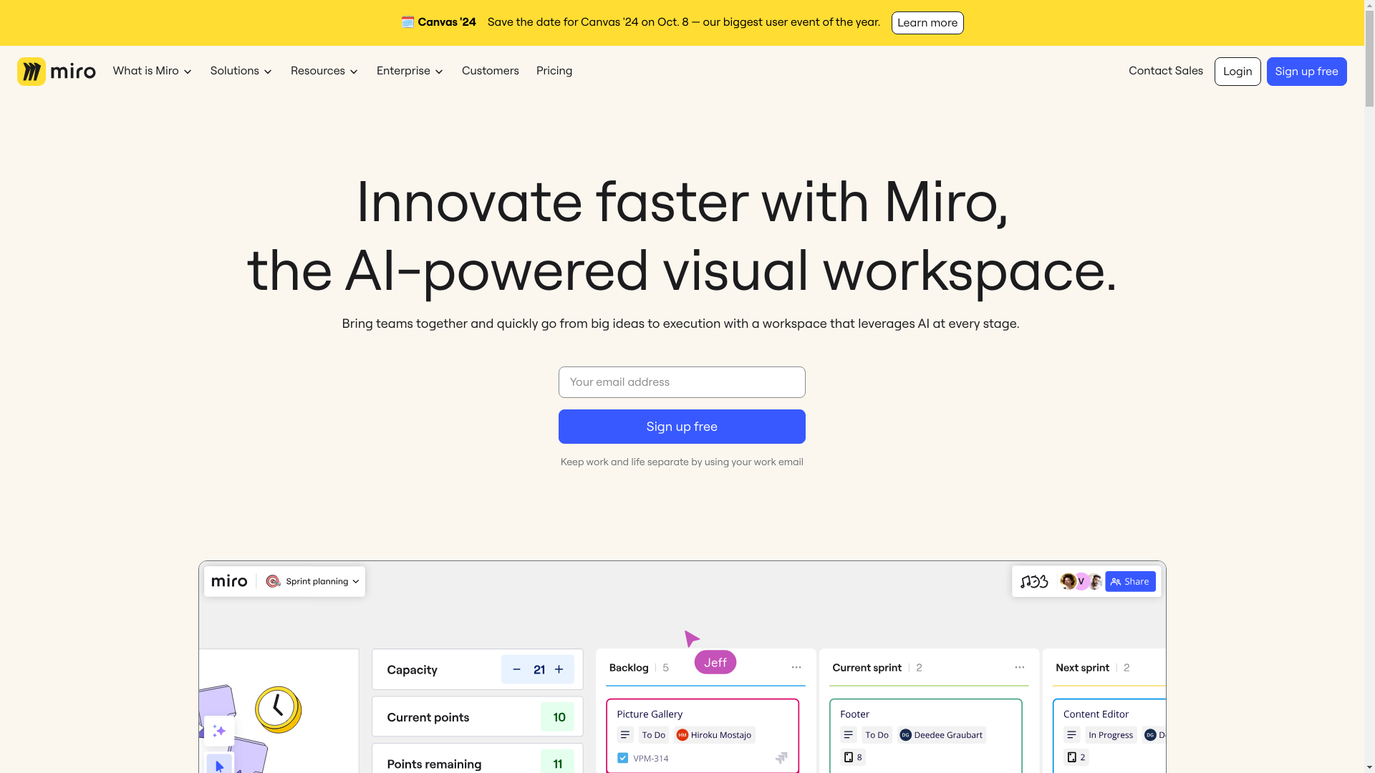Click the Backlog column title
Viewport: 1375px width, 773px height.
628,668
